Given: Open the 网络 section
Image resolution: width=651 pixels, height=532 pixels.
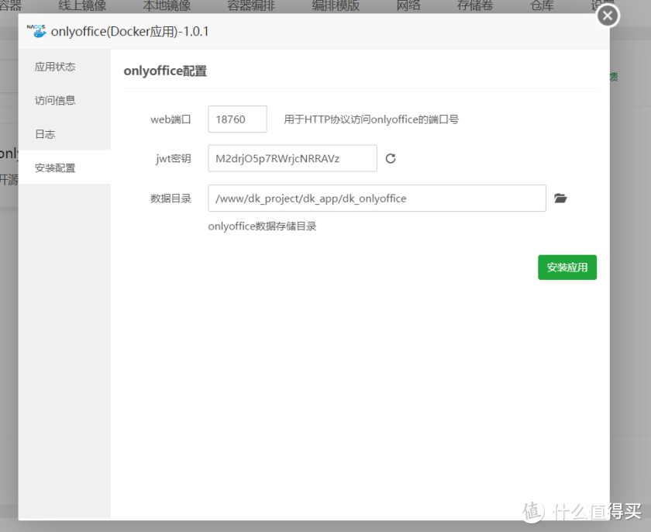Looking at the screenshot, I should click(408, 5).
